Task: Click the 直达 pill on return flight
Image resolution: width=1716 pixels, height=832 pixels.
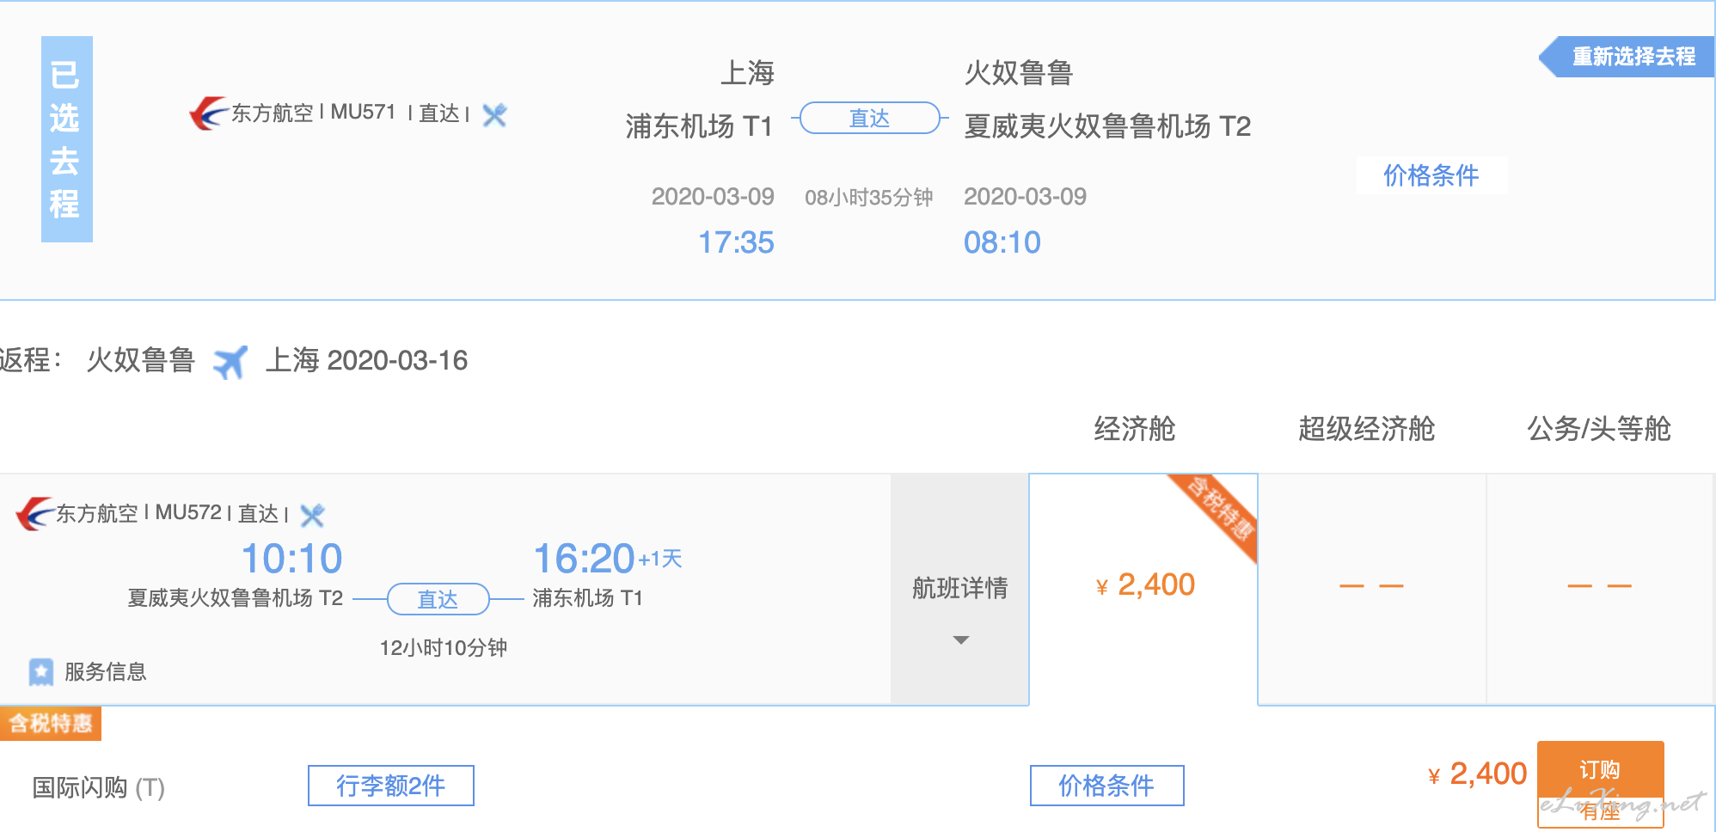Action: coord(438,599)
